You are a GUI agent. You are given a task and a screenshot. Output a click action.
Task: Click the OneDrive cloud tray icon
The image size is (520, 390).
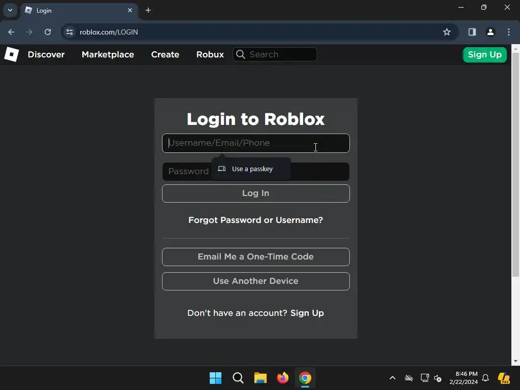pyautogui.click(x=409, y=378)
